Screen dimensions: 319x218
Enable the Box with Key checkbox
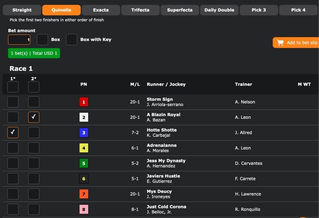pyautogui.click(x=72, y=39)
